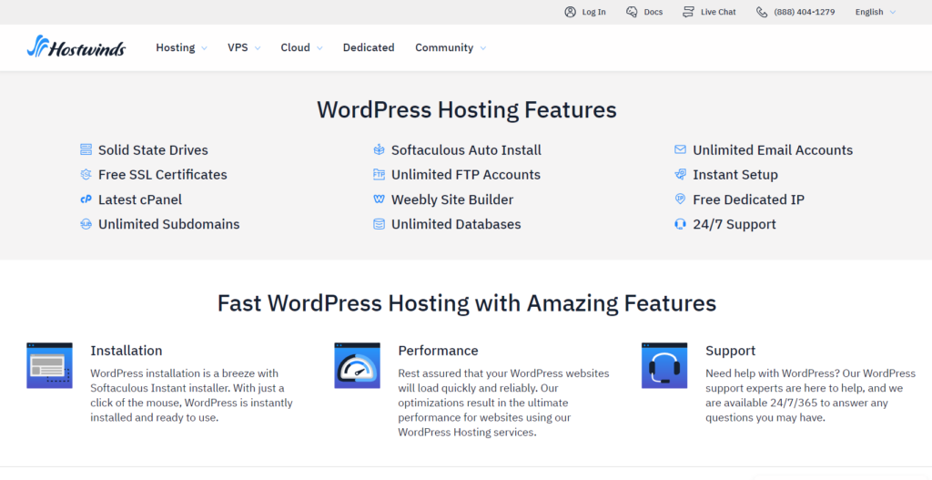
Task: Click the 'Performance' heading
Action: tap(438, 351)
